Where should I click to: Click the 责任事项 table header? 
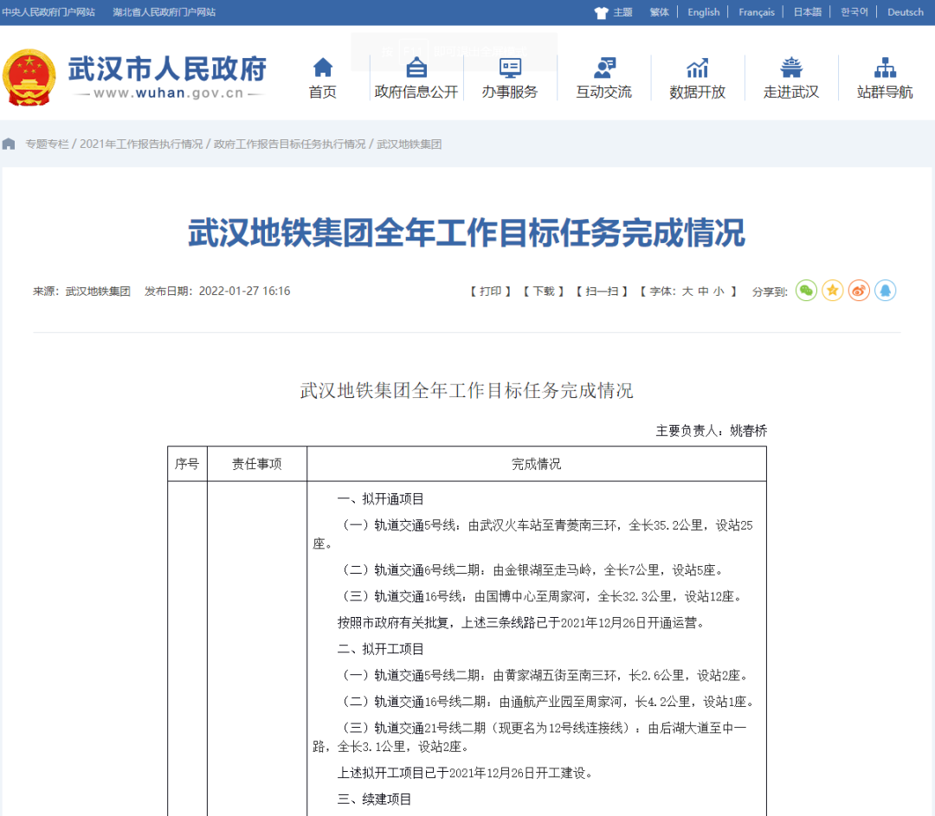click(x=256, y=464)
